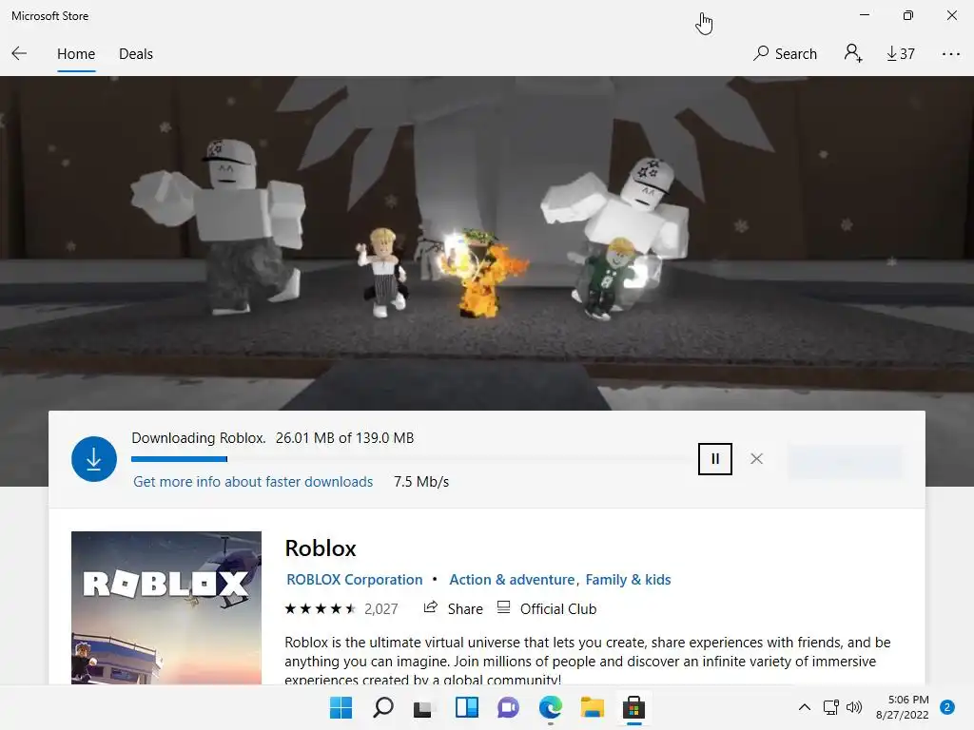Screen dimensions: 974x730
Task: Pause the Roblox download
Action: [715, 459]
